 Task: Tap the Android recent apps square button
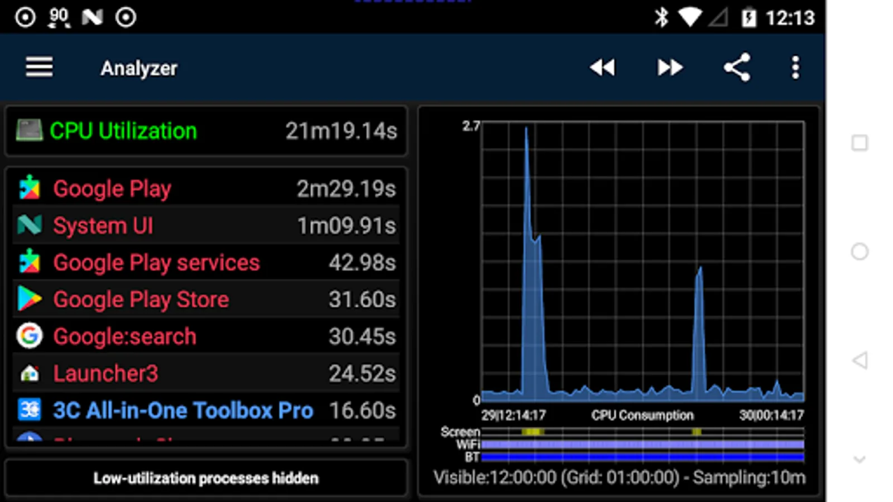coord(860,143)
